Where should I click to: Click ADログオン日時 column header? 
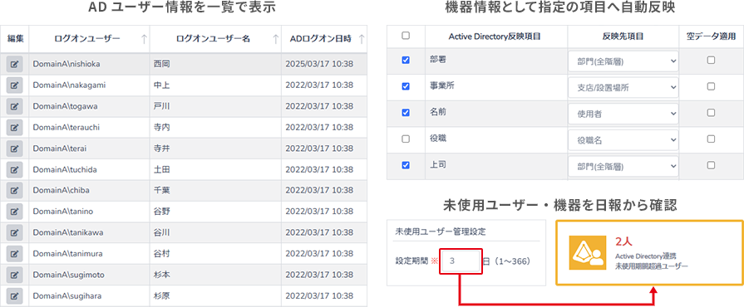pyautogui.click(x=324, y=39)
